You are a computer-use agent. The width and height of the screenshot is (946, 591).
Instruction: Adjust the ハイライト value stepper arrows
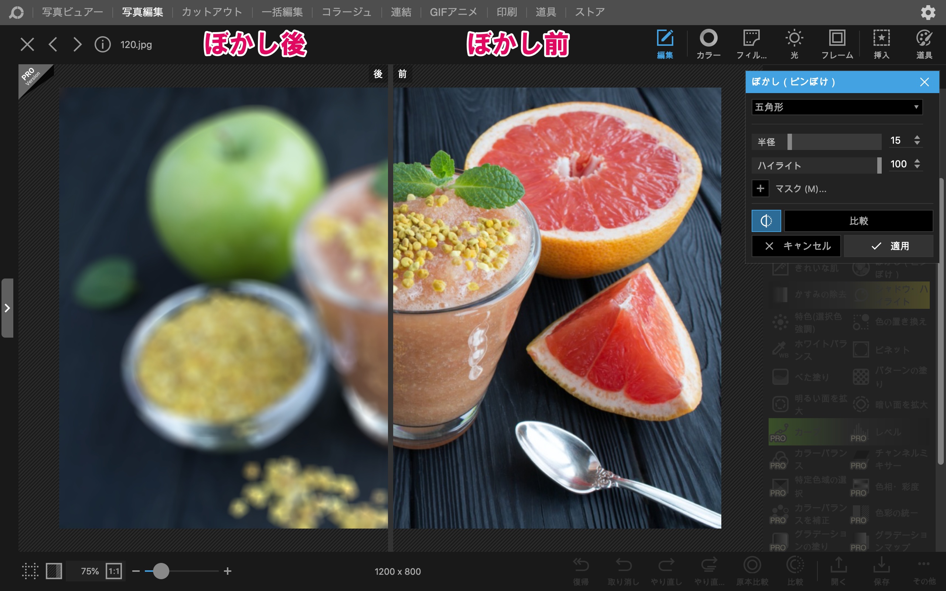point(917,164)
